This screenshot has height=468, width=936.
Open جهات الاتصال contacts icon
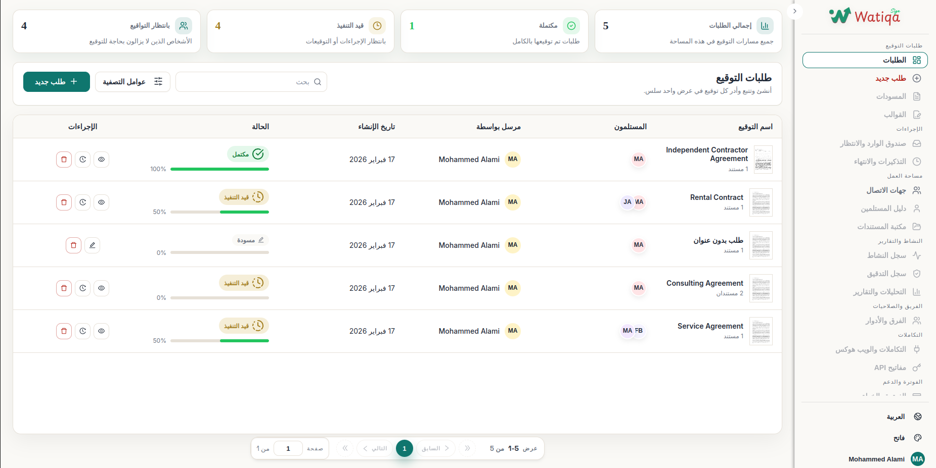coord(917,190)
